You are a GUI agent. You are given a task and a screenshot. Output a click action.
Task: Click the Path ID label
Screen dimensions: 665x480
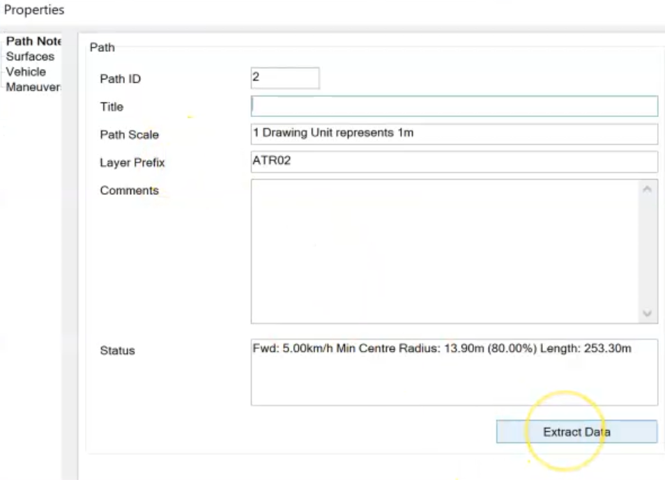pyautogui.click(x=121, y=79)
